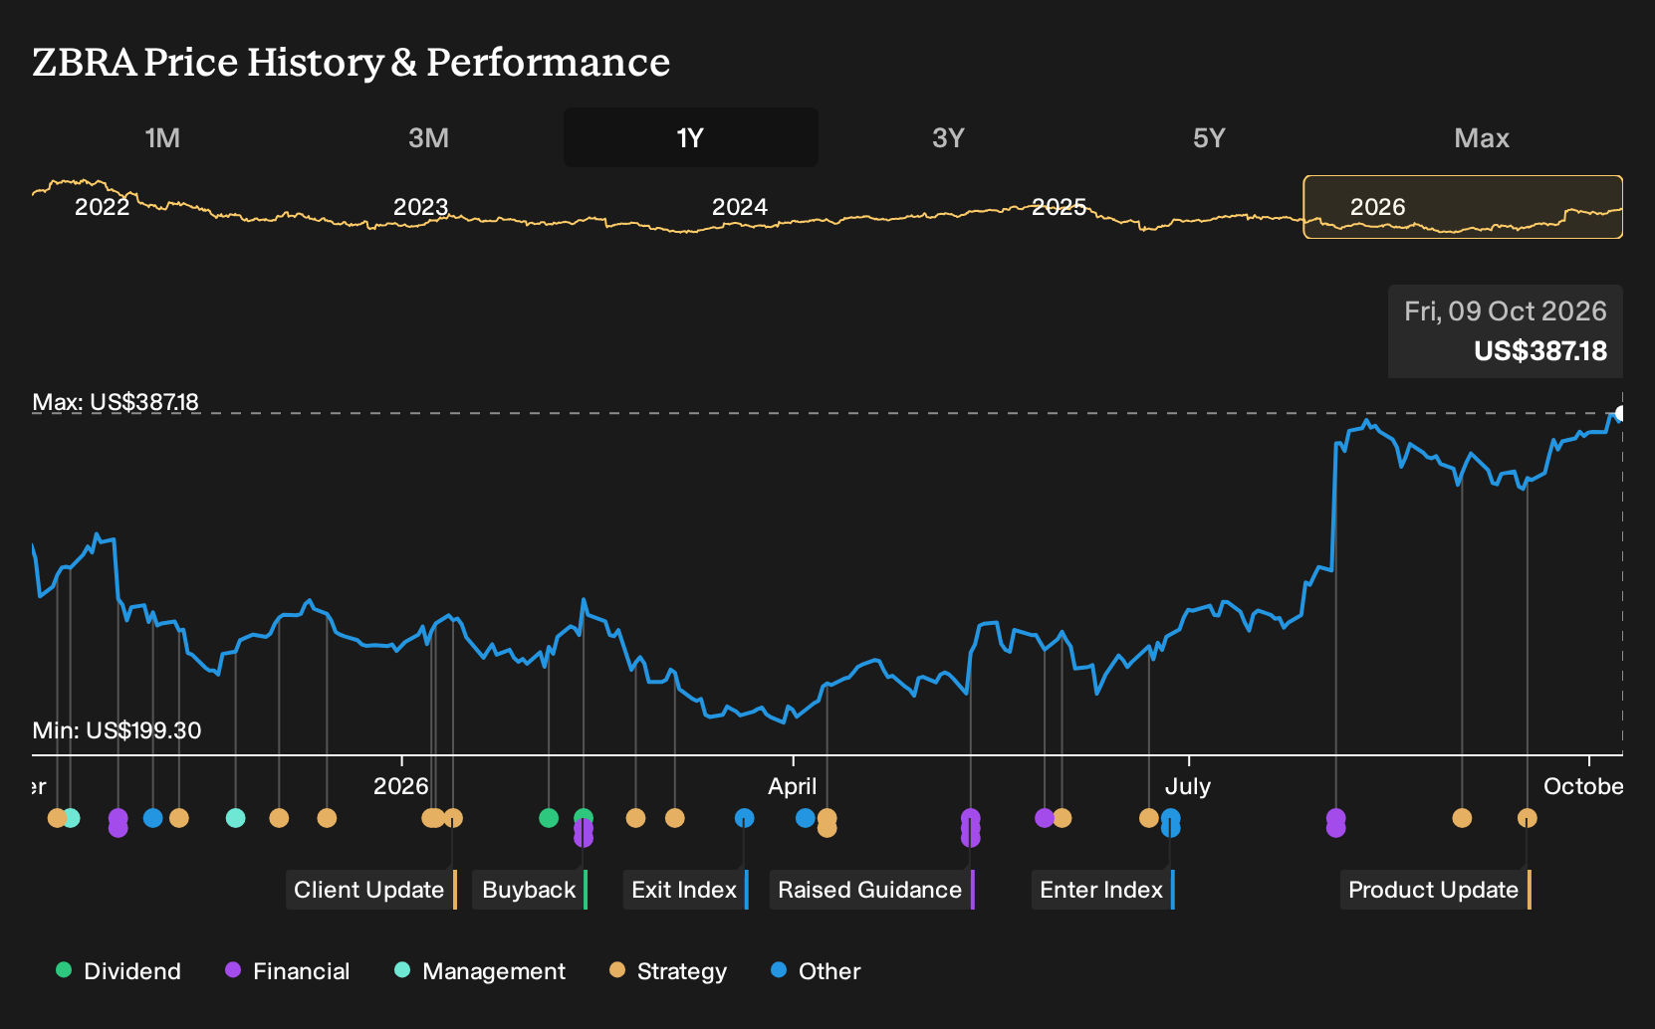Click the July axis label
Viewport: 1655px width, 1029px height.
(1188, 786)
